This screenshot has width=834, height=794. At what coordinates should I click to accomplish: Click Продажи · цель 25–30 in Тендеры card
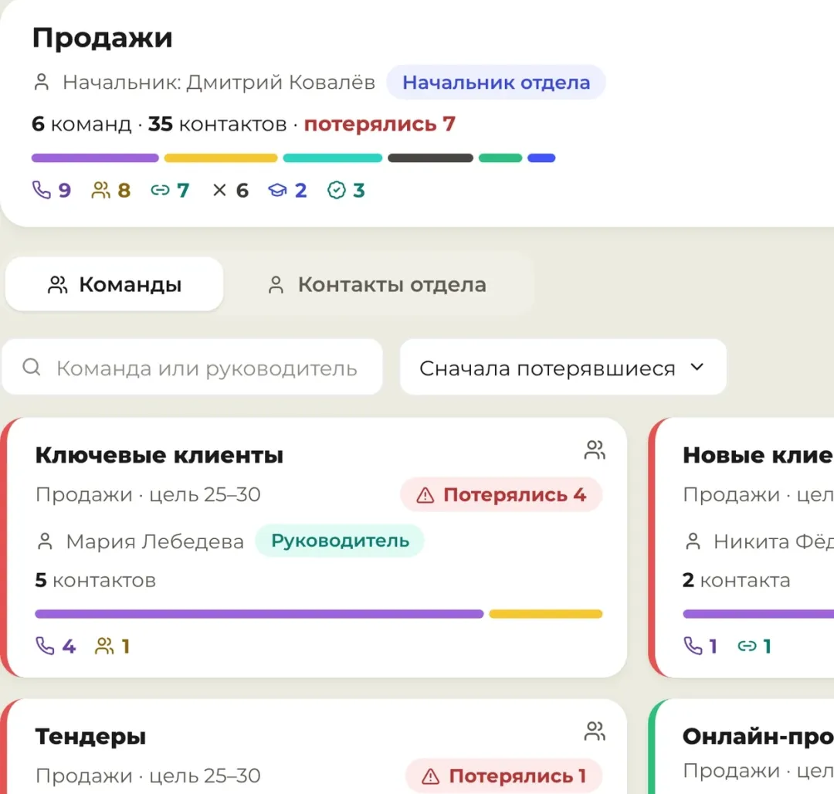(x=147, y=776)
